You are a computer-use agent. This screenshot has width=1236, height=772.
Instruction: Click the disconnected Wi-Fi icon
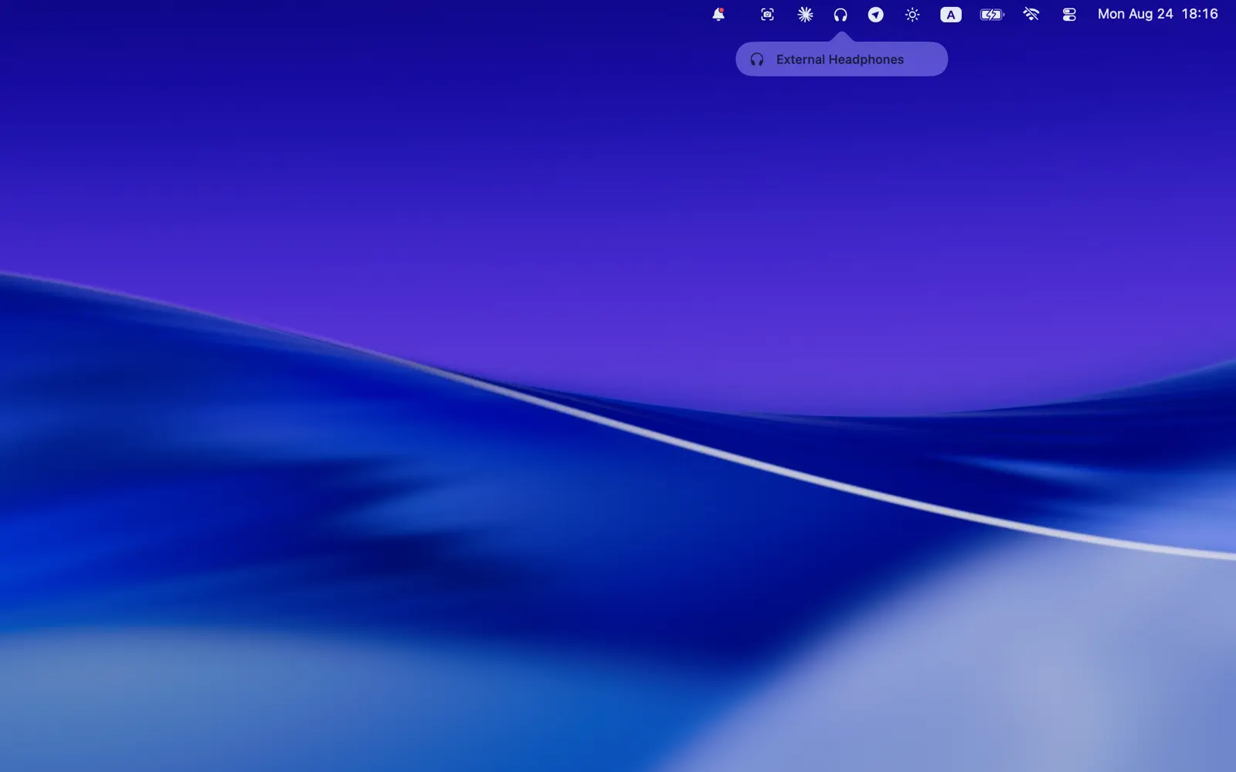tap(1031, 15)
